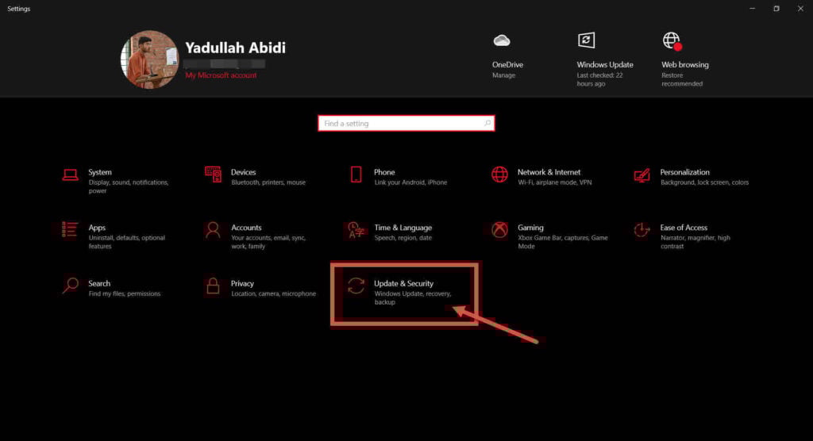The image size is (813, 441).
Task: Open Ease of Access icon
Action: coord(642,229)
